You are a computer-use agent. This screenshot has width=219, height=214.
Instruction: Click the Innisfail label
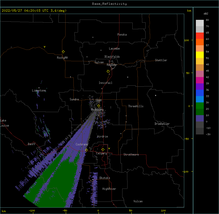(x=105, y=83)
